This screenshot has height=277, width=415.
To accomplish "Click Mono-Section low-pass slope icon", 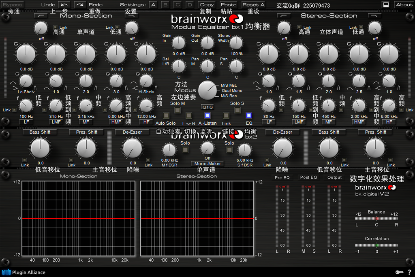I will click(131, 16).
